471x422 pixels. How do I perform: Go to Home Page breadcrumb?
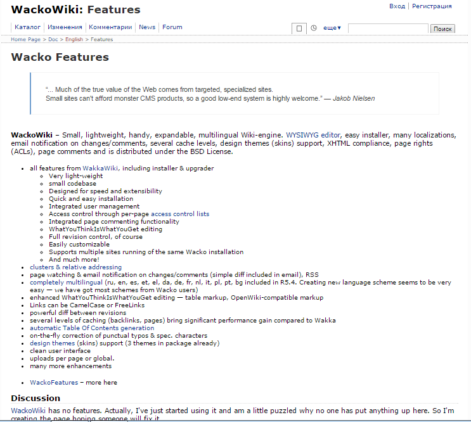(25, 39)
